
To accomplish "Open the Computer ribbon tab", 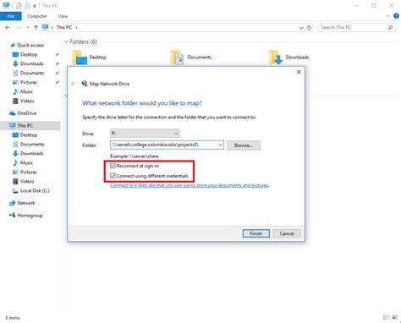I will click(x=37, y=16).
